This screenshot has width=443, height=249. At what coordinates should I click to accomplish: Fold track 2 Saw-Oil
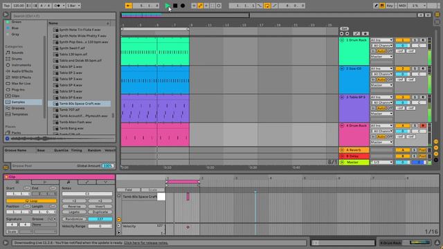[x=342, y=68]
